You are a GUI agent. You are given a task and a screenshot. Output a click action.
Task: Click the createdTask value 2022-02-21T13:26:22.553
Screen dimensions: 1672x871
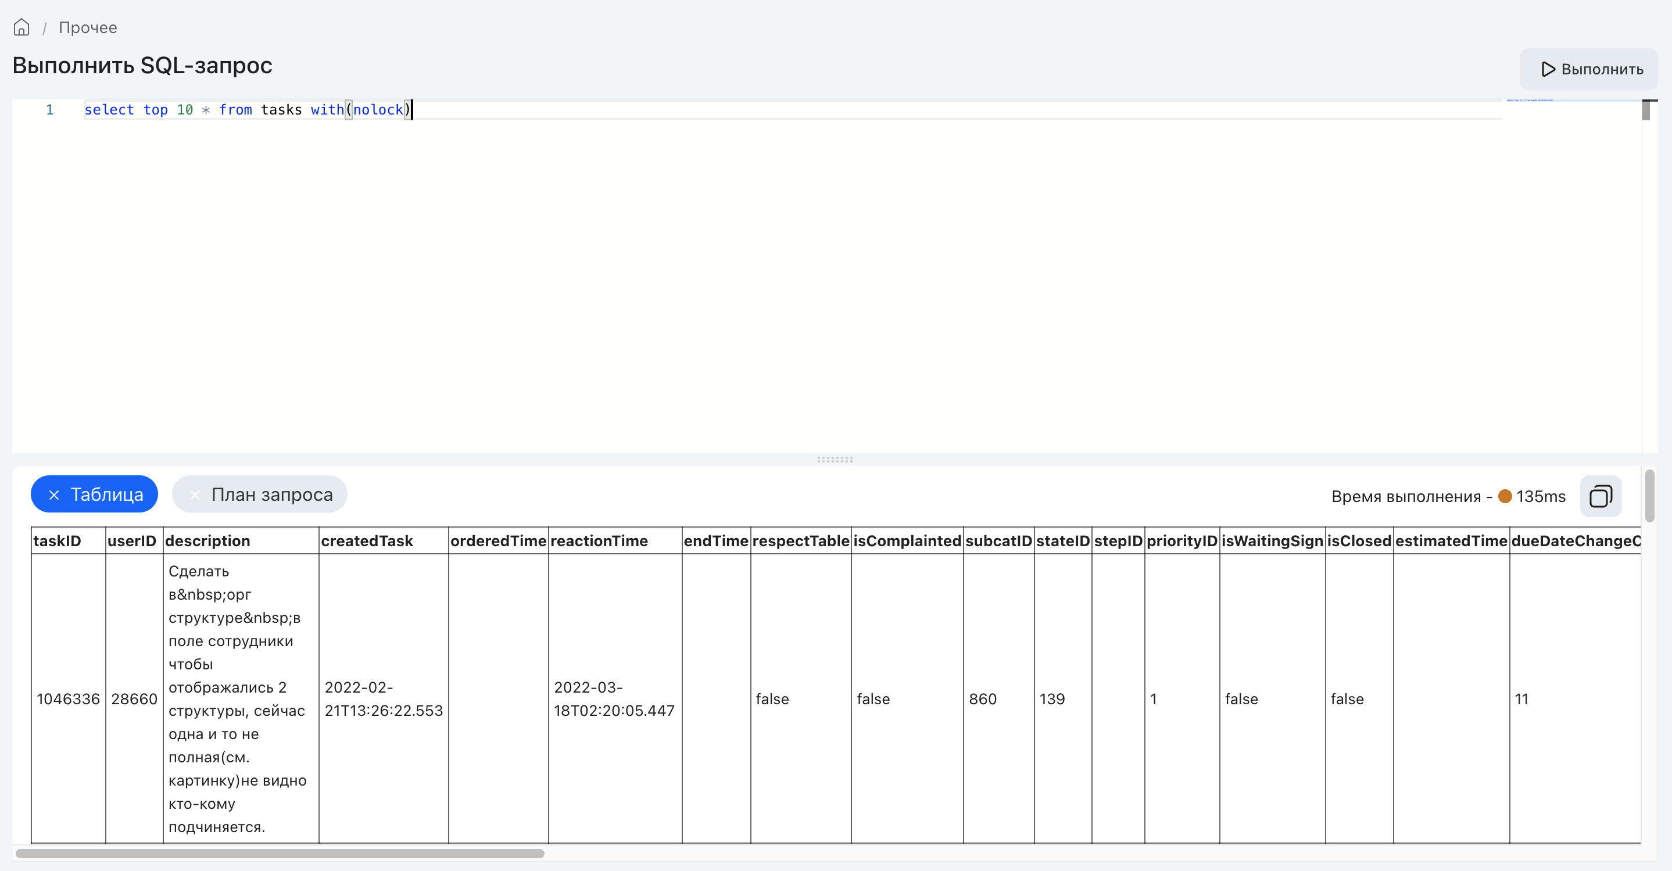pos(384,699)
